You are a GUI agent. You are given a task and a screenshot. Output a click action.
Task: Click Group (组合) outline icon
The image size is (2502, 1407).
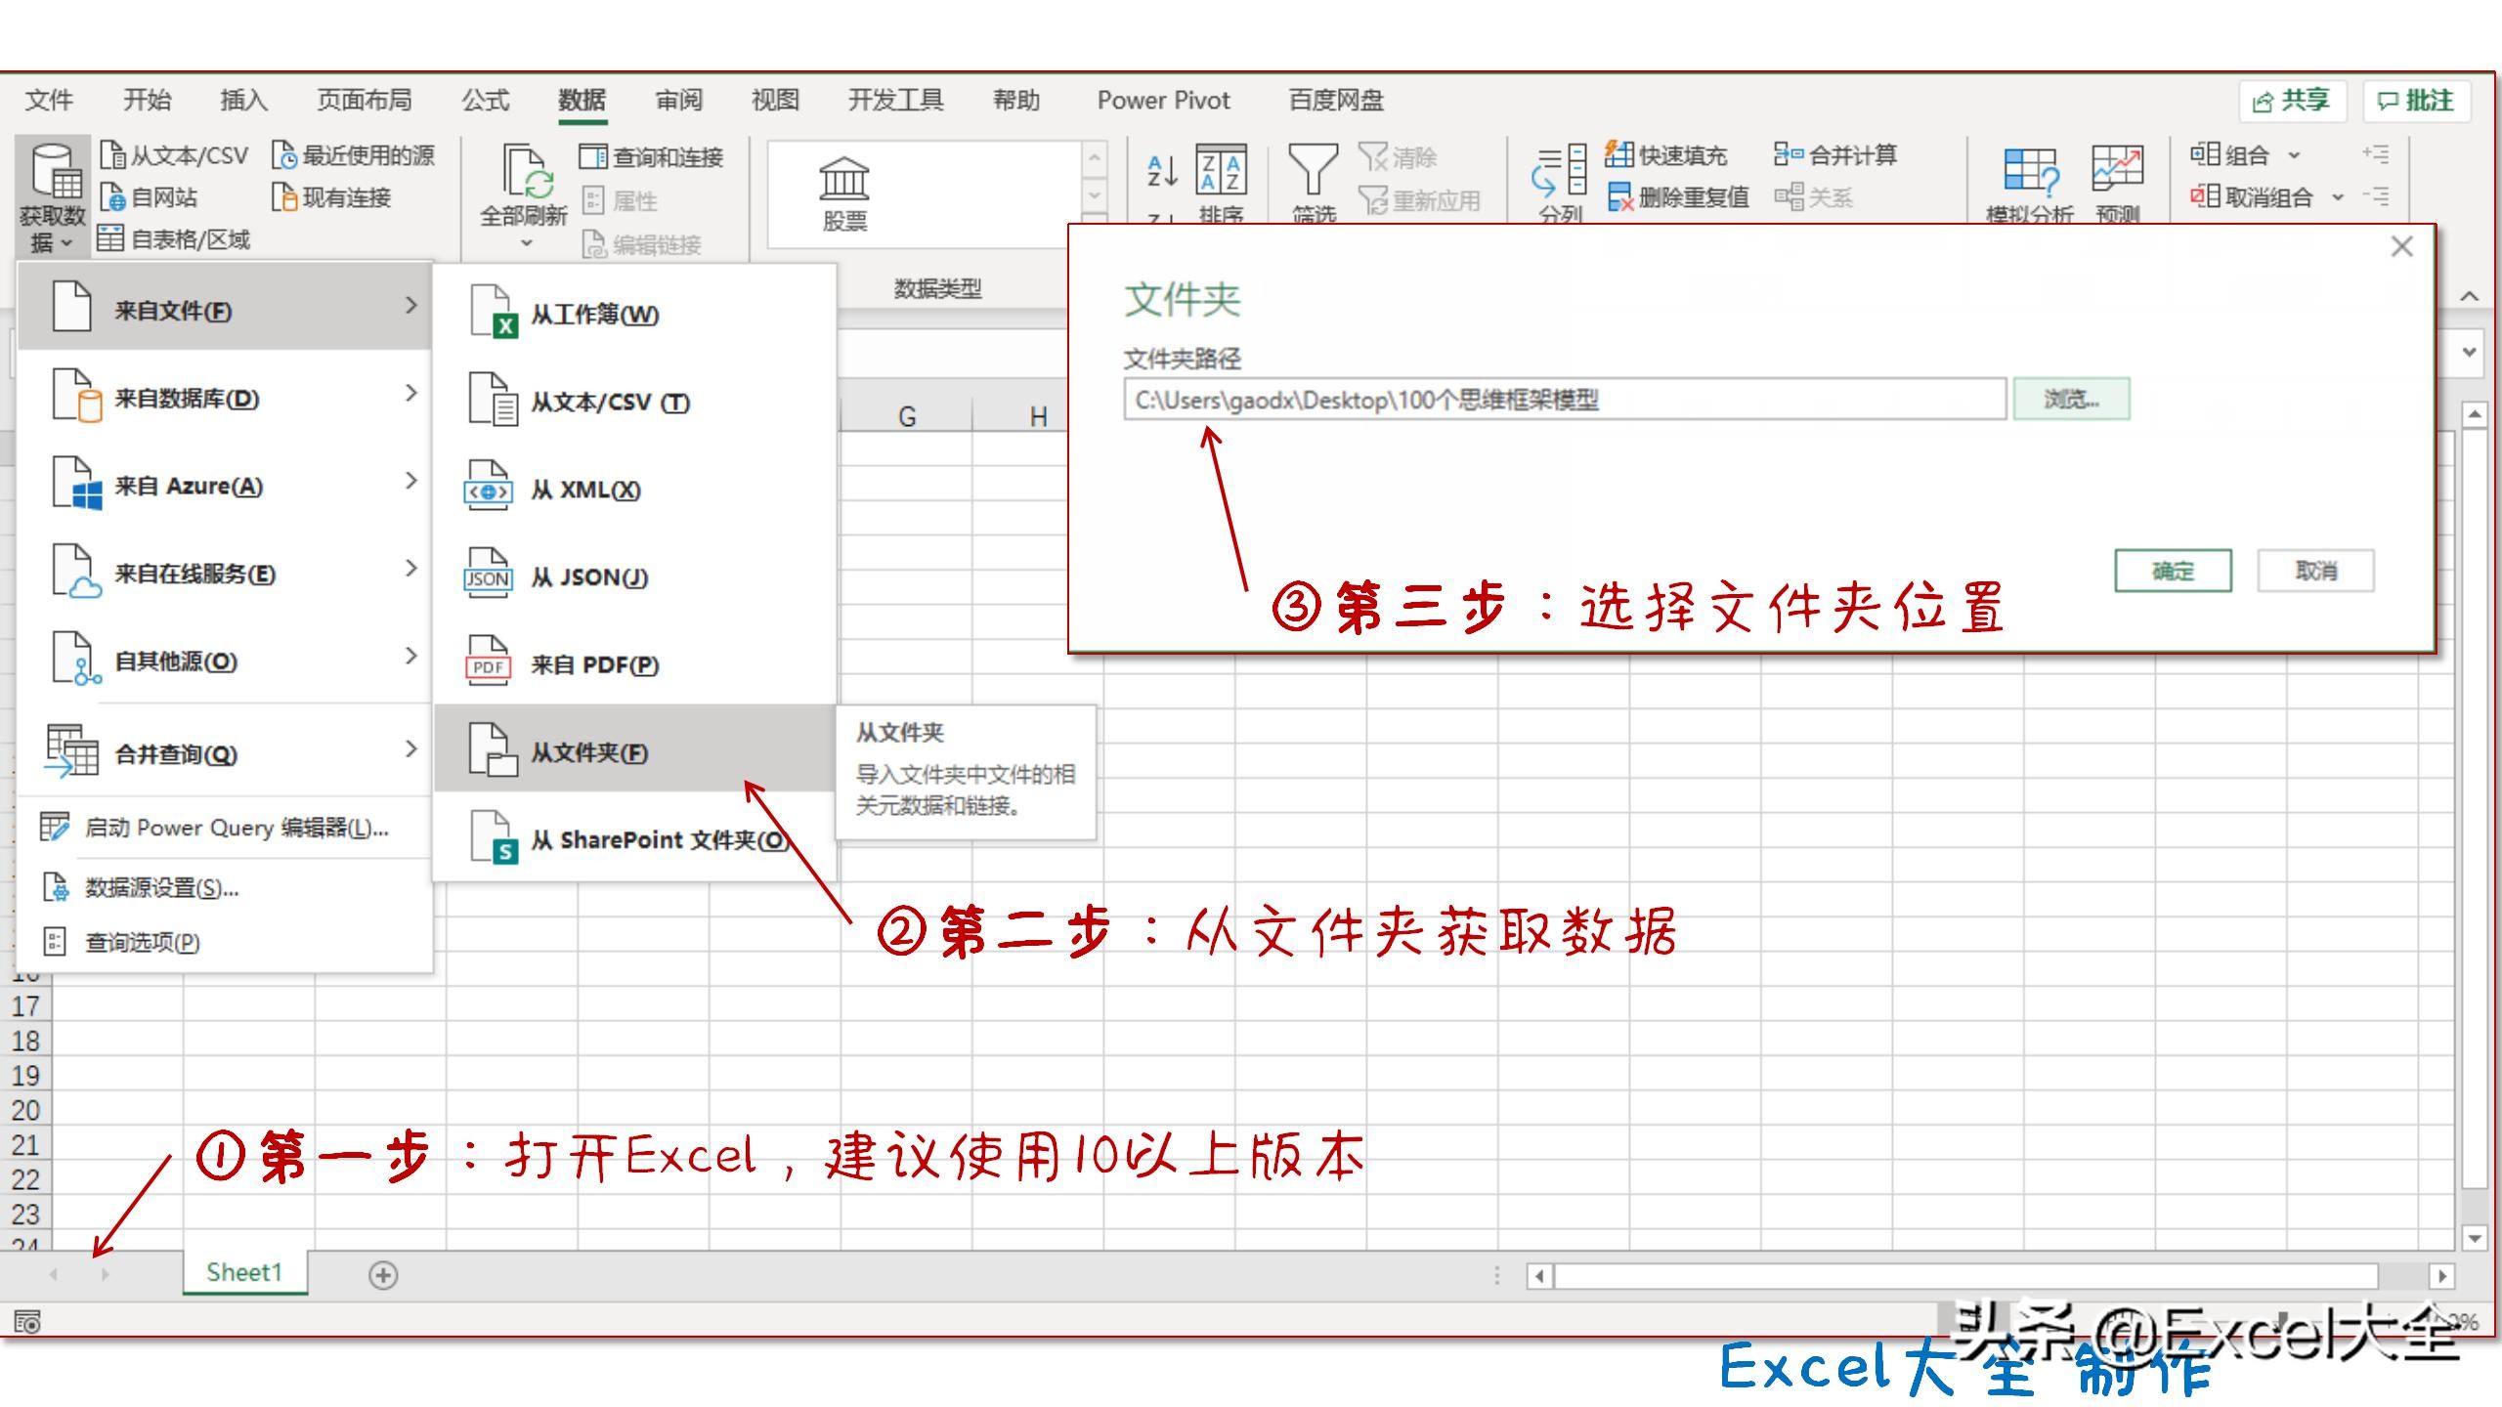click(x=2228, y=154)
